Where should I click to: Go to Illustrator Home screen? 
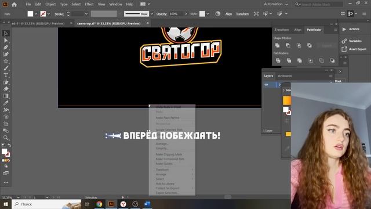coord(14,4)
